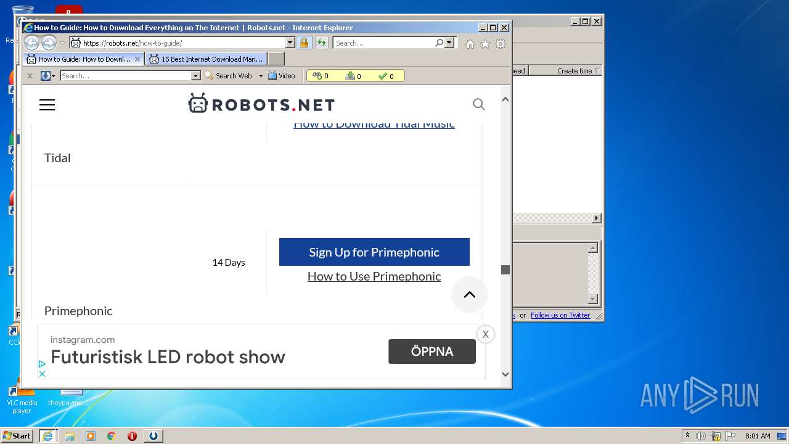Click the search magnifier in IE search box
The image size is (789, 444).
pyautogui.click(x=439, y=43)
